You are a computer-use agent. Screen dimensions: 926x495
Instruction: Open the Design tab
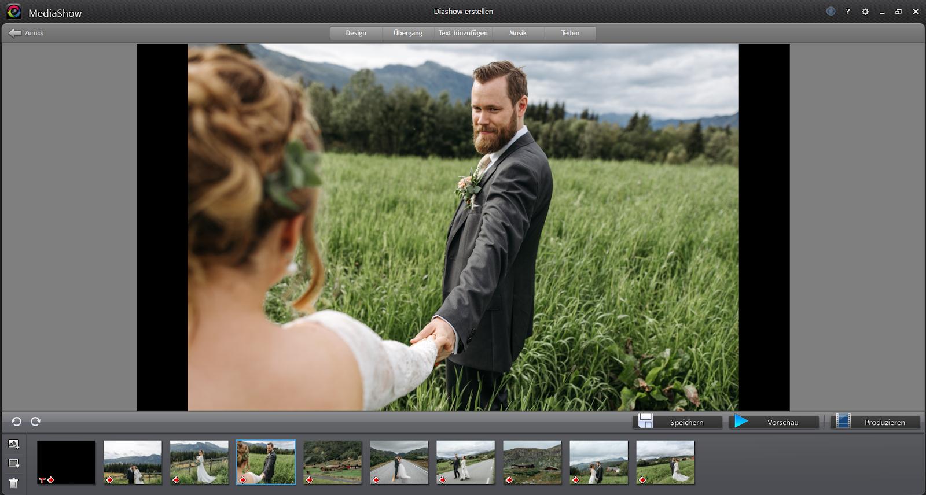coord(356,33)
